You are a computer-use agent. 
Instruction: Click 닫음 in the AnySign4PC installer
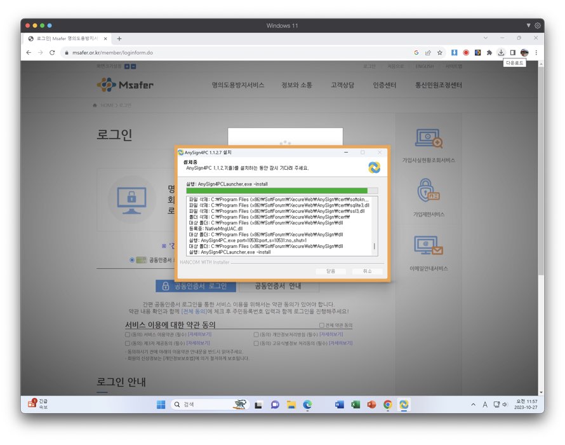[x=331, y=271]
